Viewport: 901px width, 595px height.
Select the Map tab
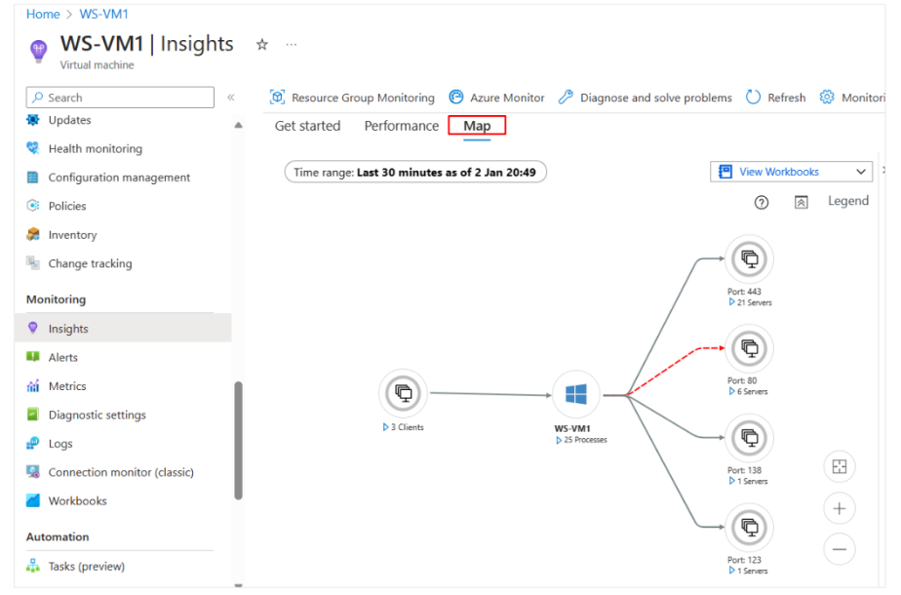tap(477, 125)
